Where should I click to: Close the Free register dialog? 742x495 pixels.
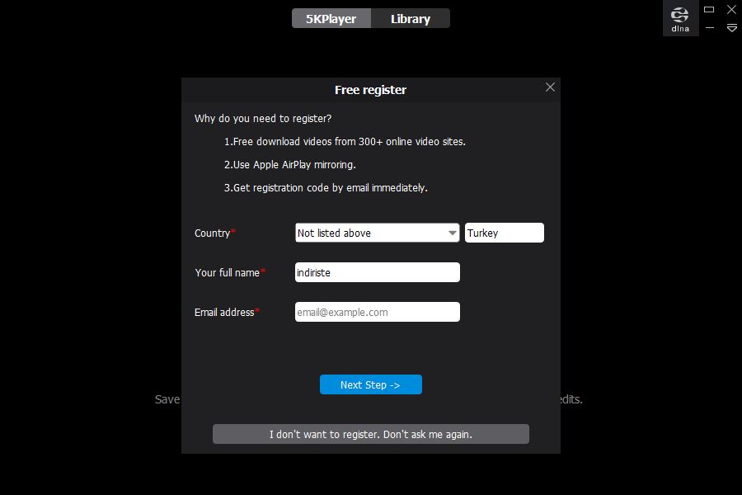(x=550, y=87)
